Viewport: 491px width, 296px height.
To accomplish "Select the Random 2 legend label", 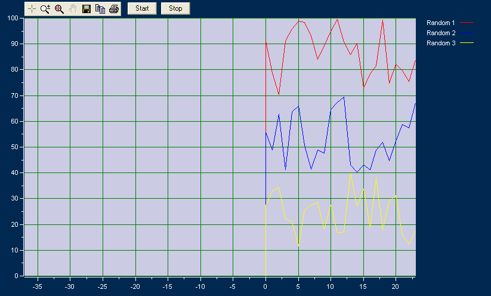I will pos(441,33).
